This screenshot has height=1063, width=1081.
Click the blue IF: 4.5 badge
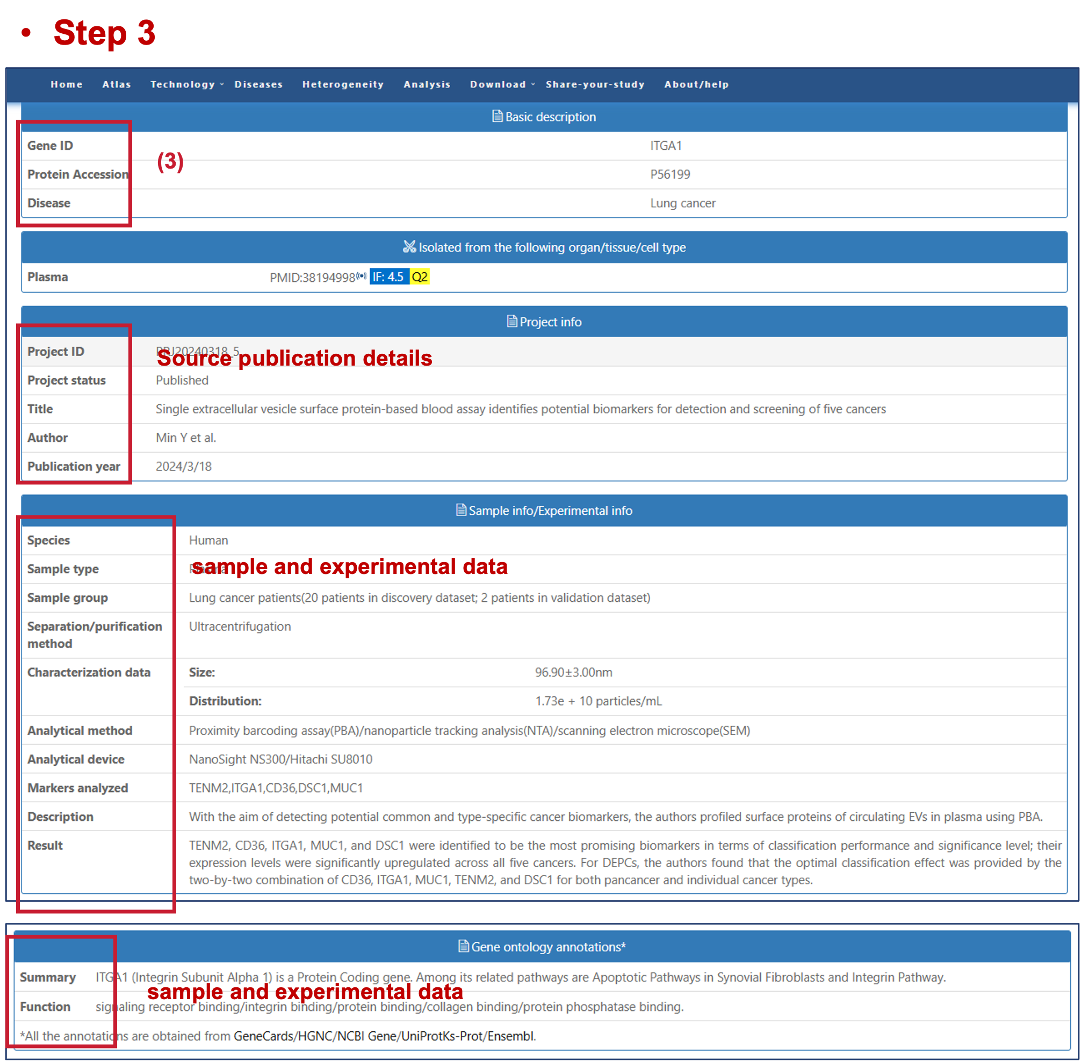tap(389, 277)
